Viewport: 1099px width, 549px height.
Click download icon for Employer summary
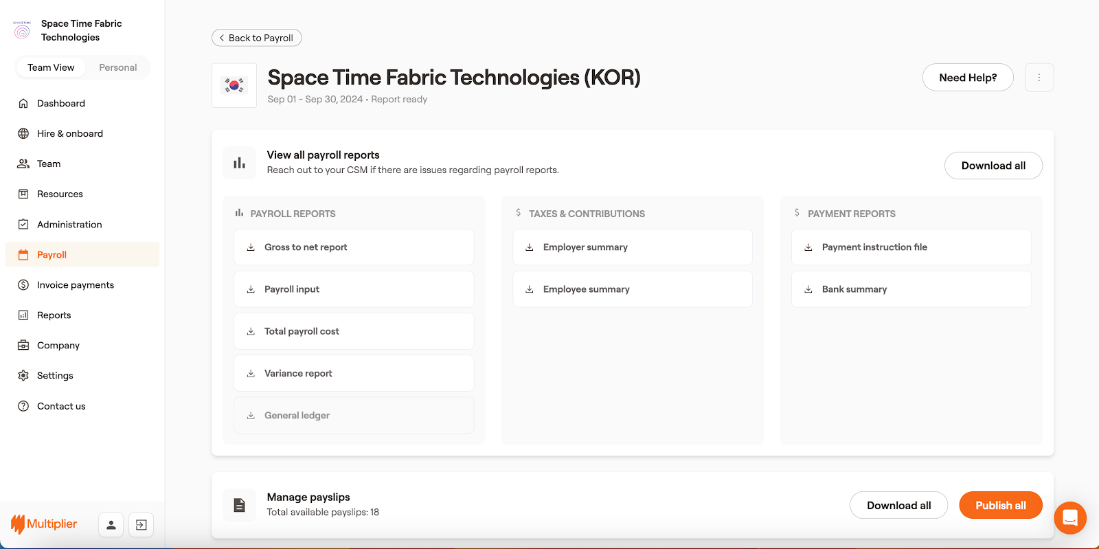pos(530,247)
